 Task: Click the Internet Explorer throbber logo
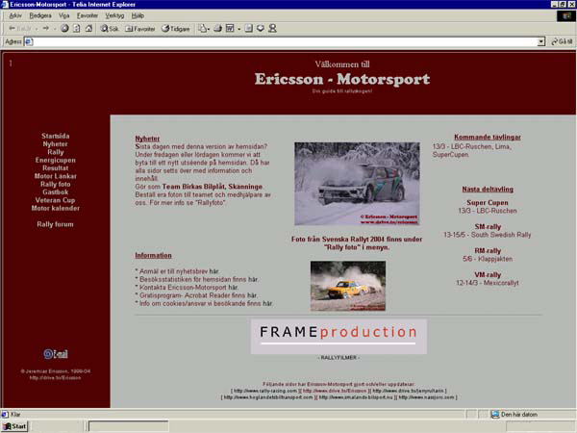click(x=565, y=16)
